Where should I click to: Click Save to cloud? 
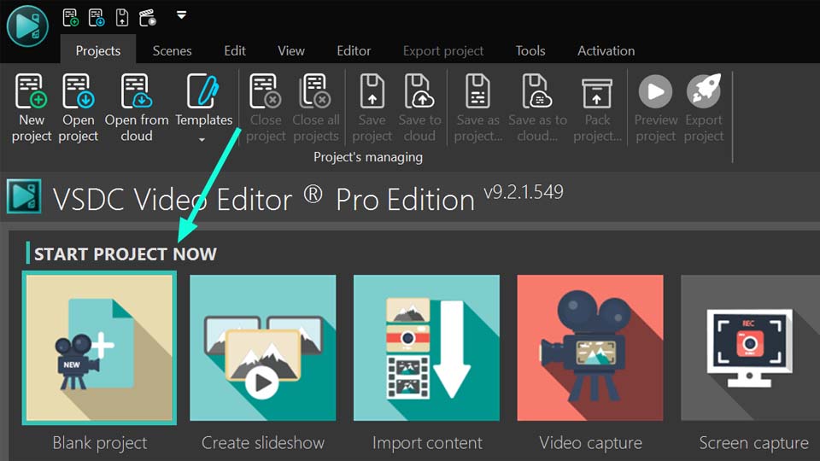(419, 108)
